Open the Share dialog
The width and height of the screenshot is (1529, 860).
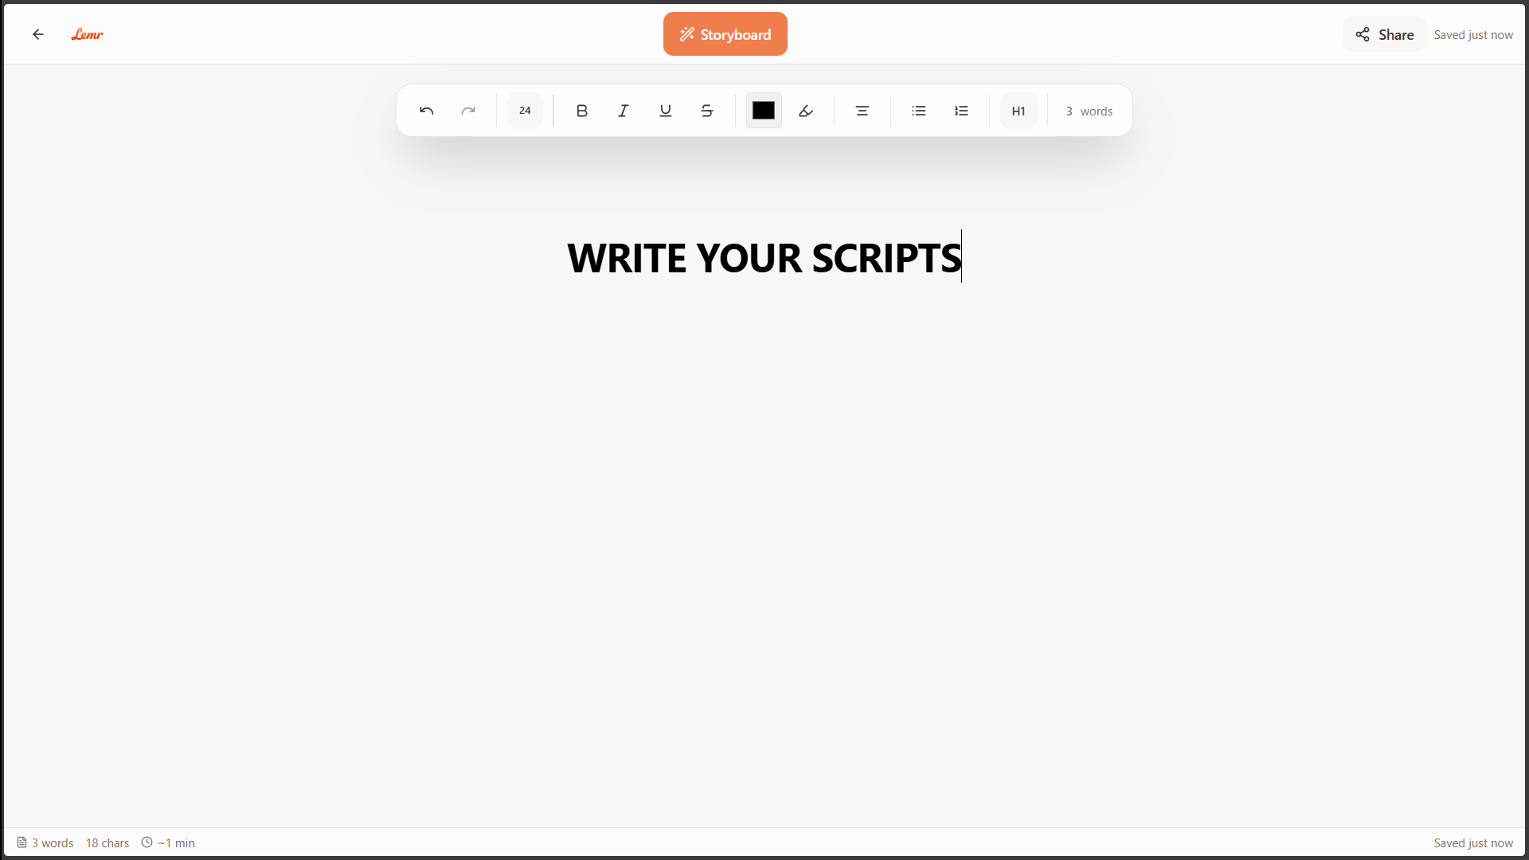1383,34
